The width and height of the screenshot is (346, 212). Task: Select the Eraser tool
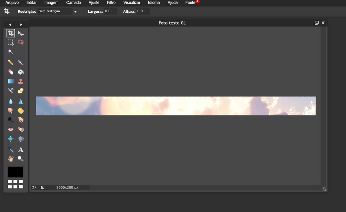11,72
